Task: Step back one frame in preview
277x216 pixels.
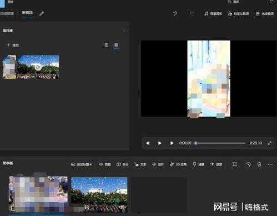Action: [148, 143]
